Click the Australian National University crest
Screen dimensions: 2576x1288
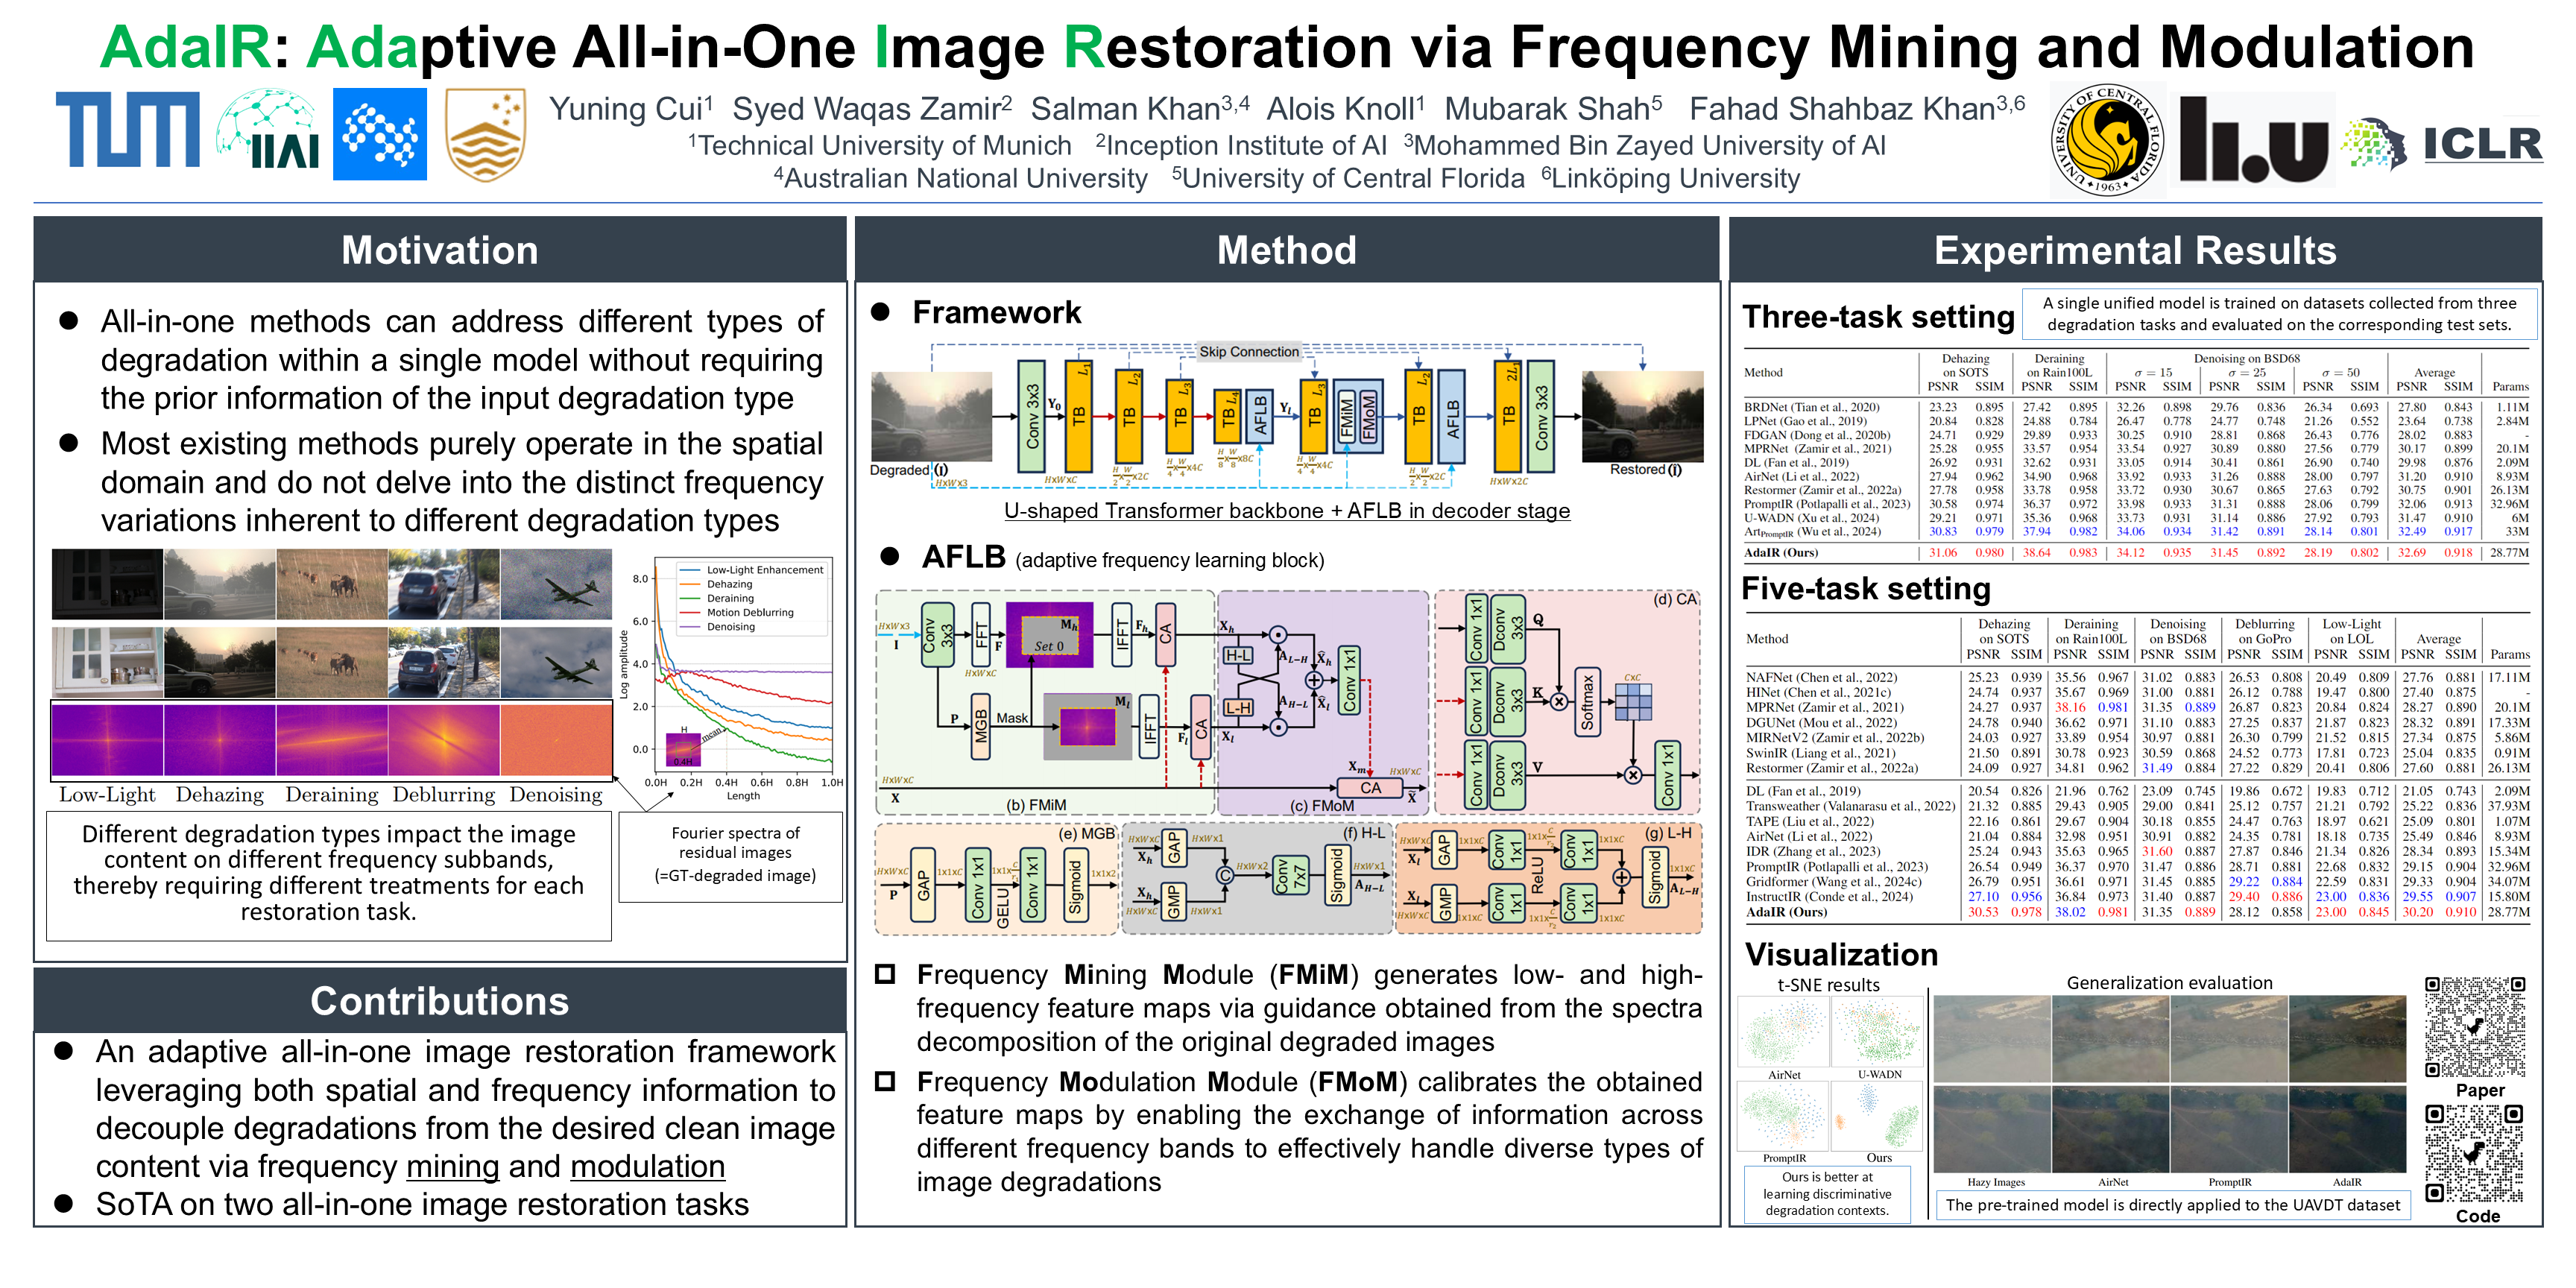[x=485, y=134]
